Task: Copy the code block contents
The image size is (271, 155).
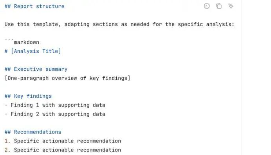Action: tap(219, 6)
